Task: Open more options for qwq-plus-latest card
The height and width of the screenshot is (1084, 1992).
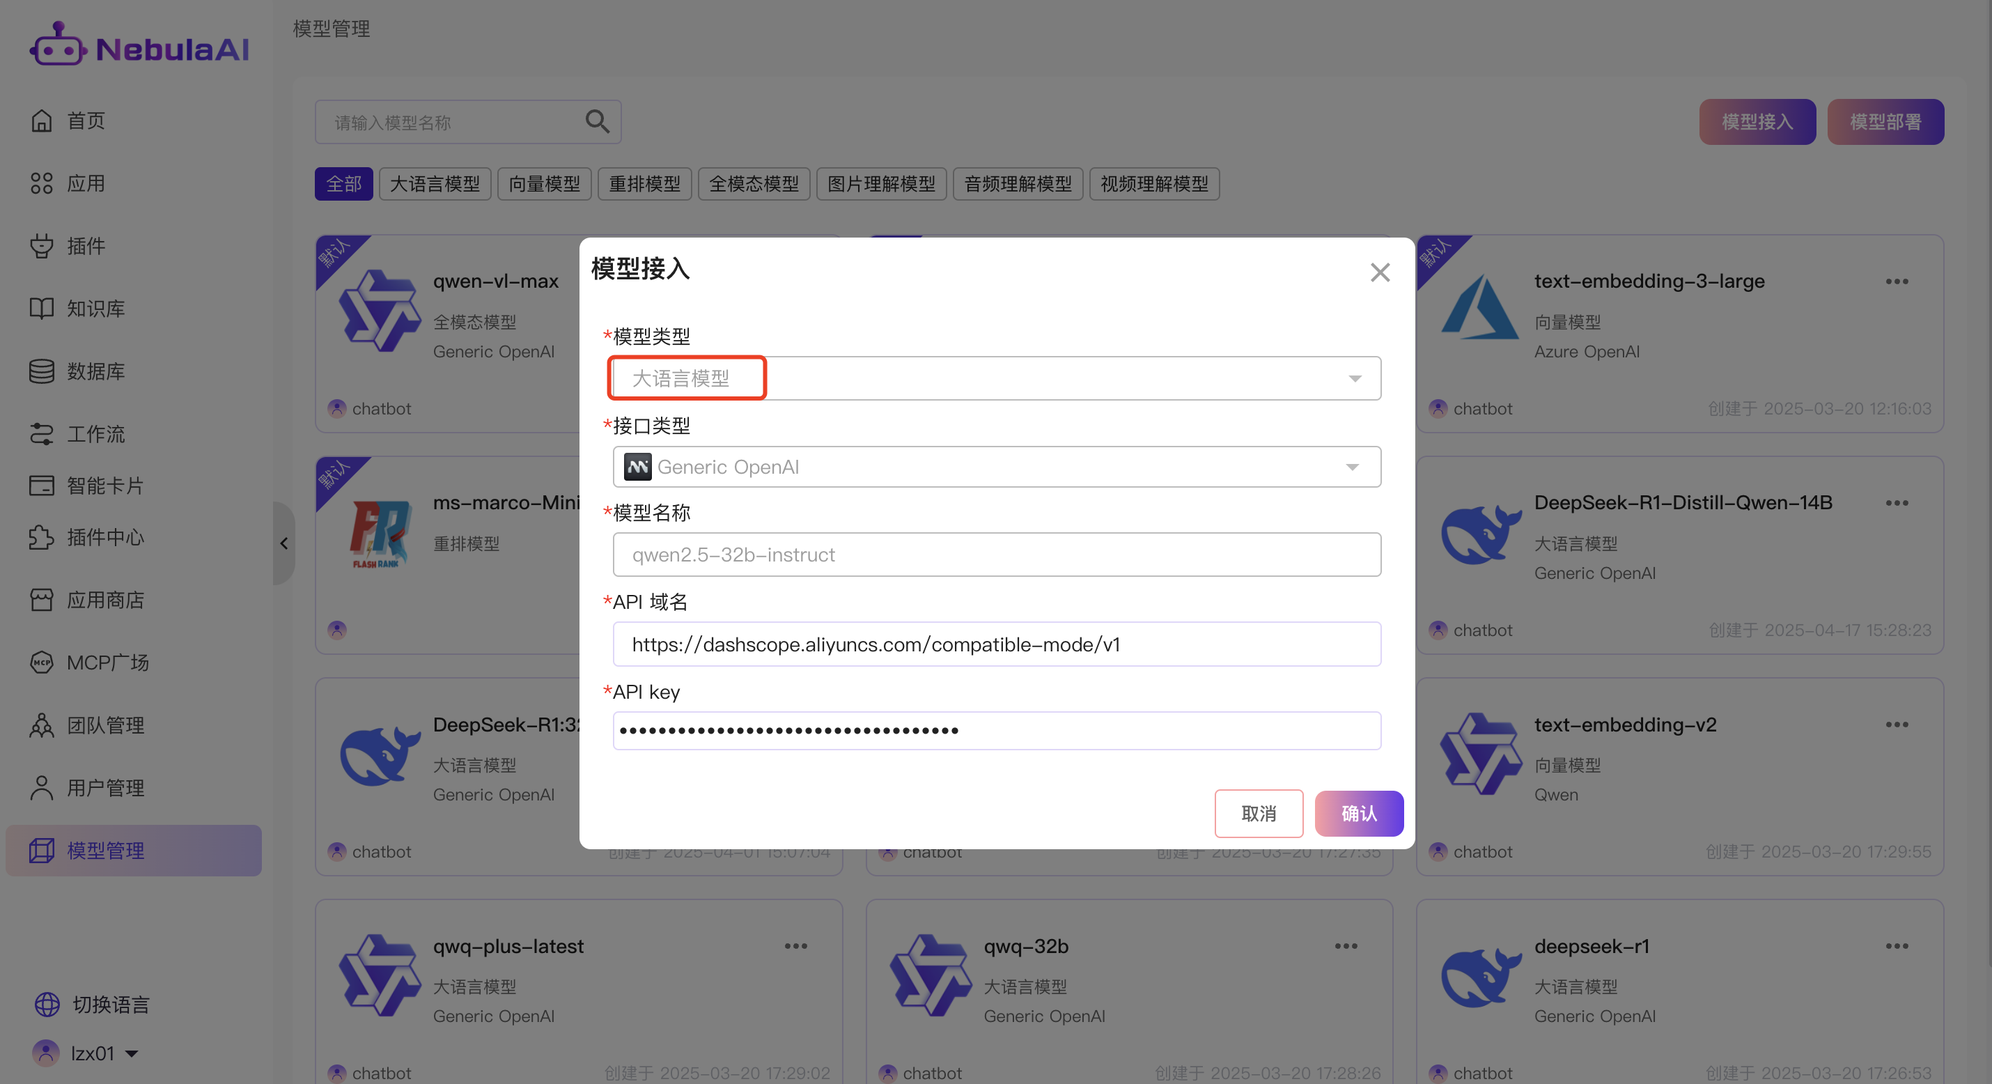Action: click(x=795, y=946)
